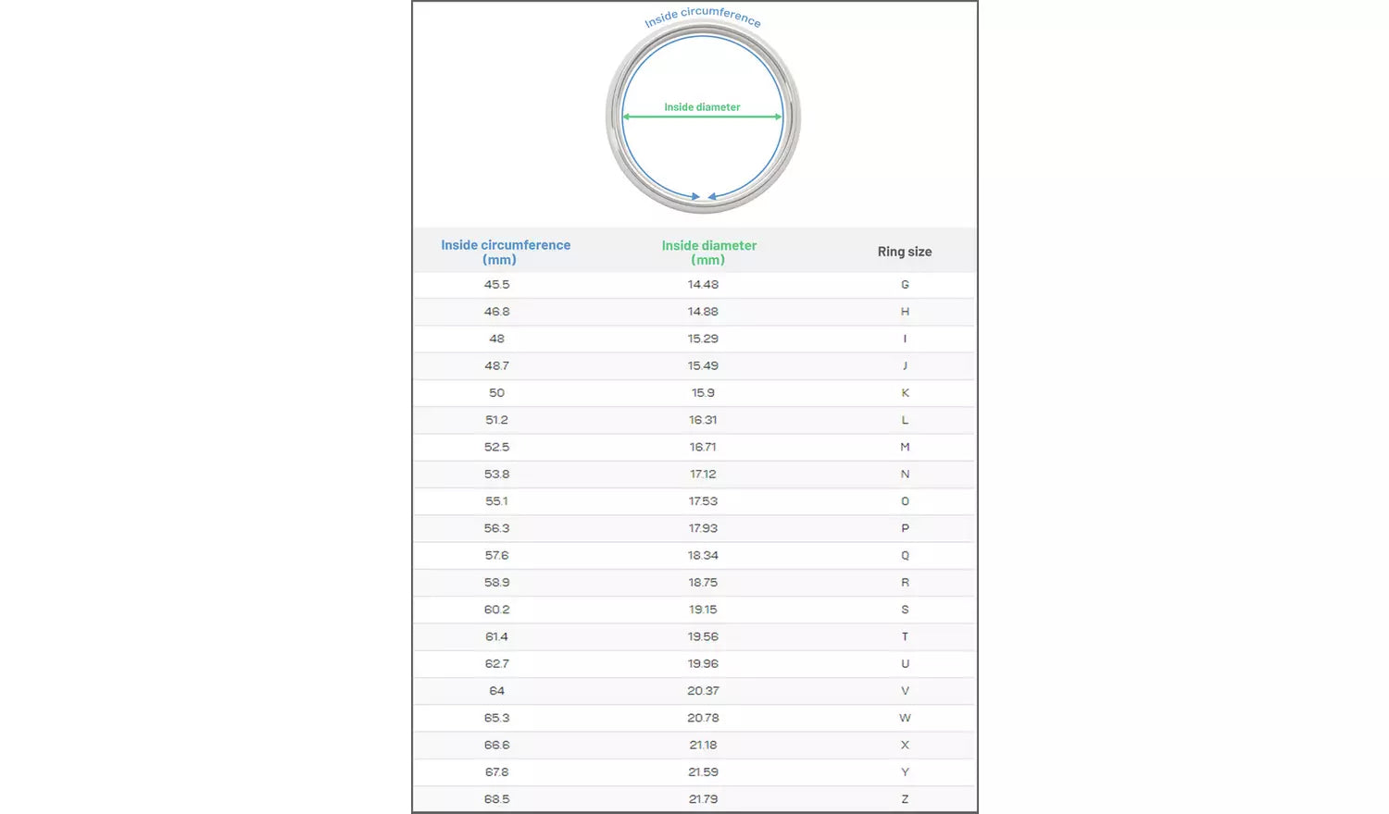The width and height of the screenshot is (1389, 814).
Task: Select circumference value 55.1
Action: click(x=496, y=501)
